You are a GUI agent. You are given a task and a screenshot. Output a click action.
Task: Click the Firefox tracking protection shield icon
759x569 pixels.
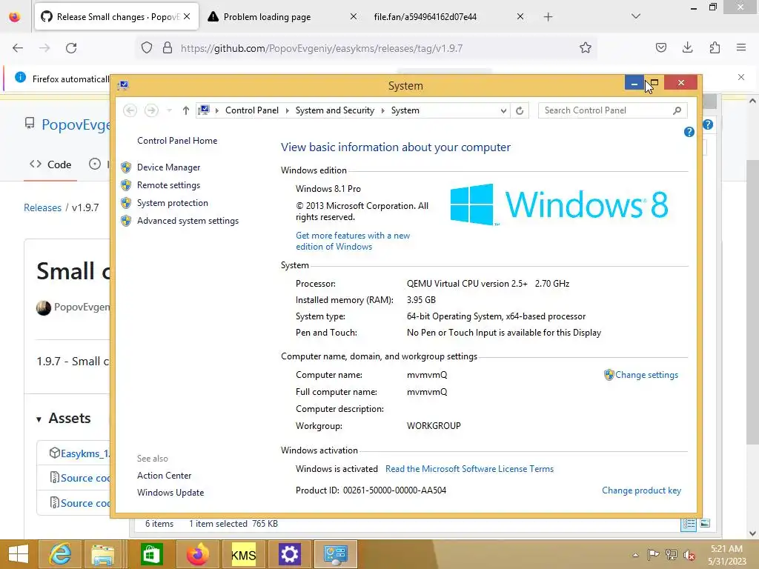tap(147, 48)
